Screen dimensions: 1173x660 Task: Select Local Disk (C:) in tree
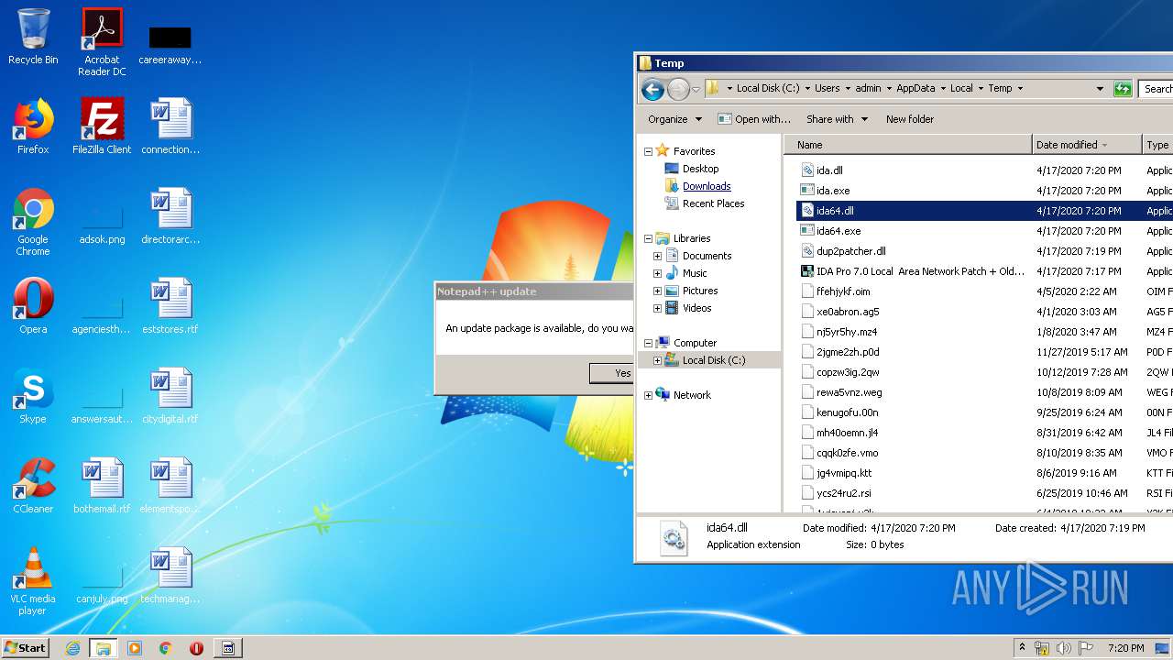coord(713,360)
